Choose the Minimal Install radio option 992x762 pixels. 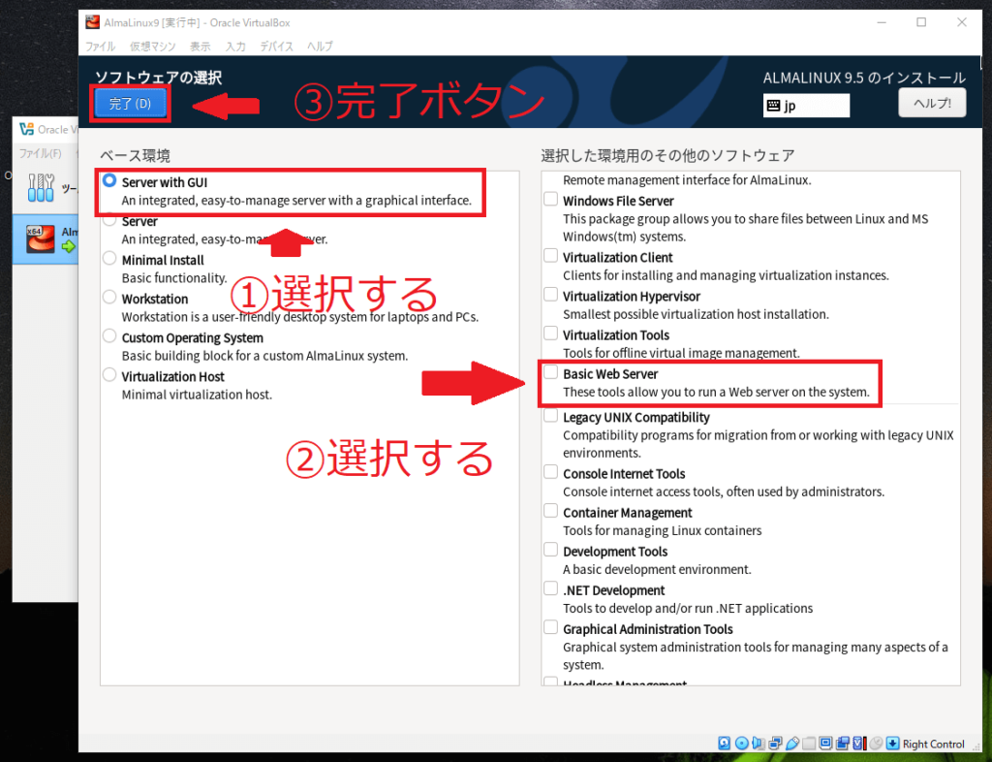[x=109, y=258]
